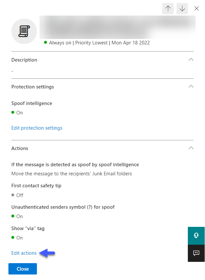Collapse the Protection settings section chevron
This screenshot has height=280, width=205.
pos(191,87)
